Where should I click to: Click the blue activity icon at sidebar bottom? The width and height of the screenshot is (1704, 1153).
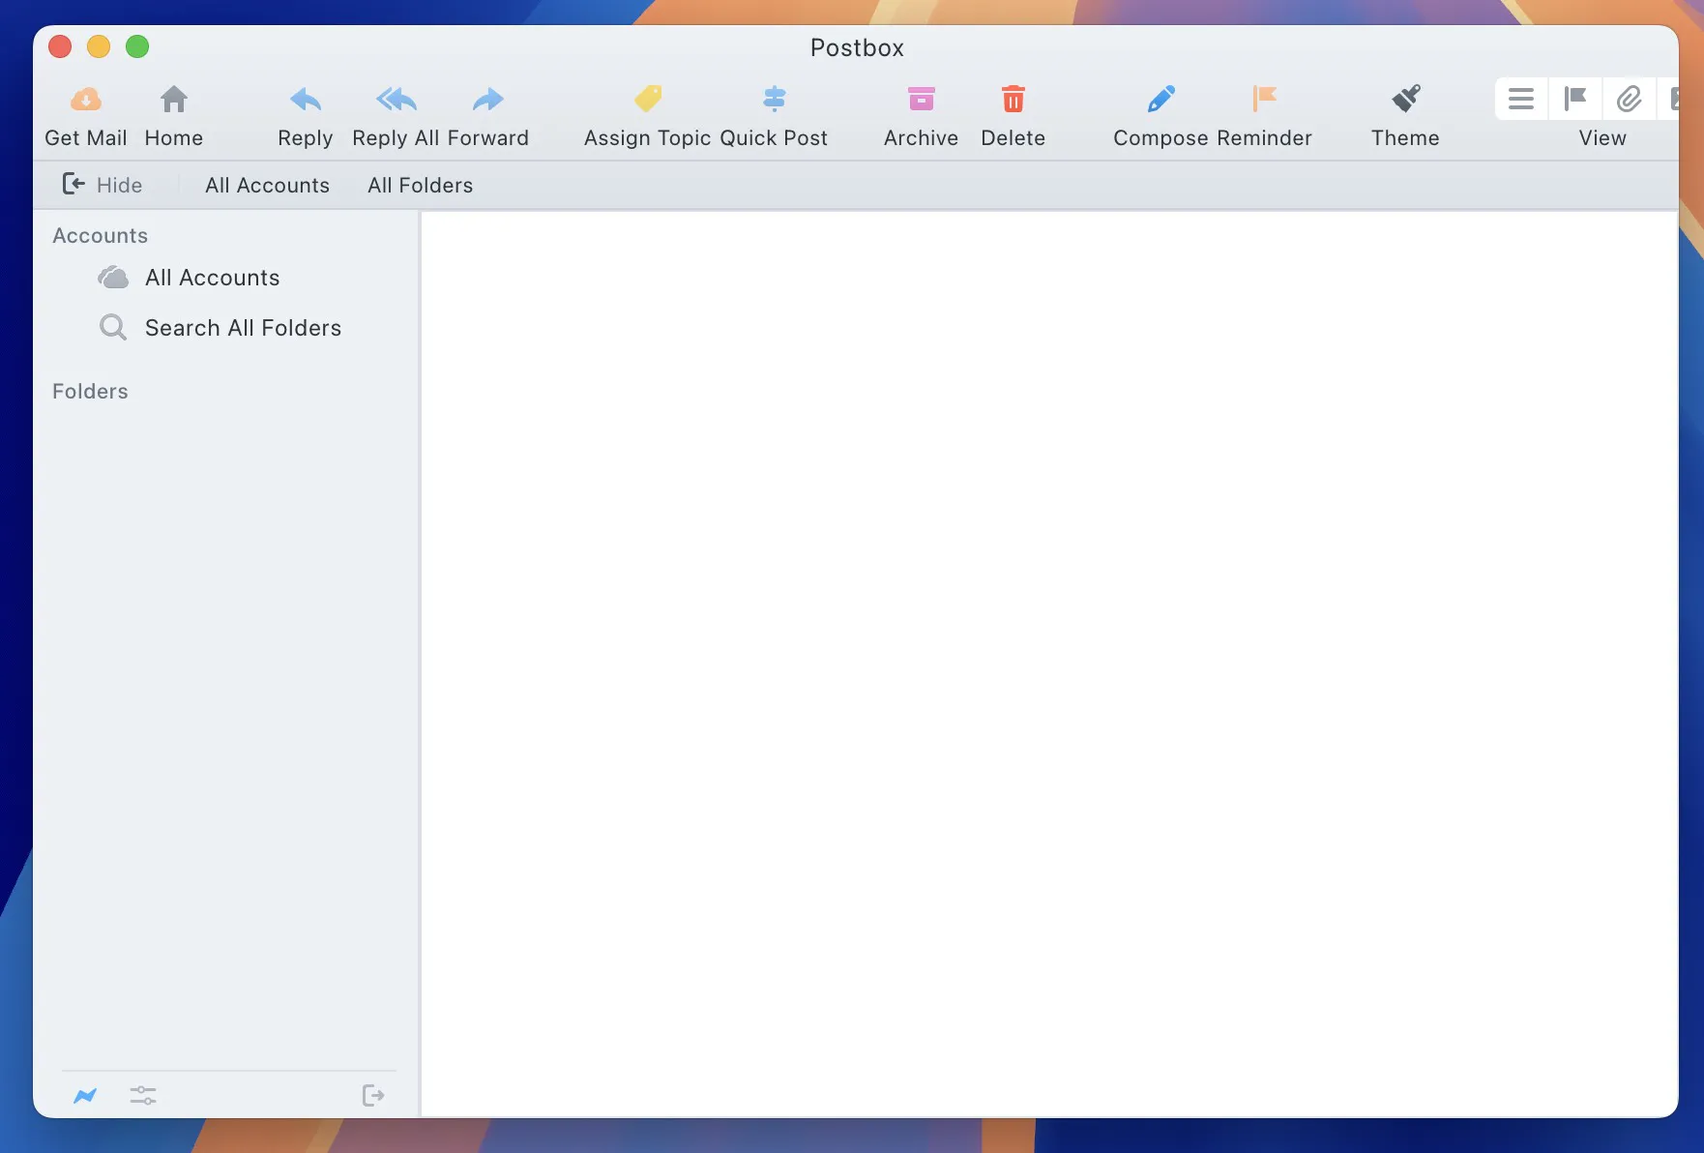tap(85, 1096)
